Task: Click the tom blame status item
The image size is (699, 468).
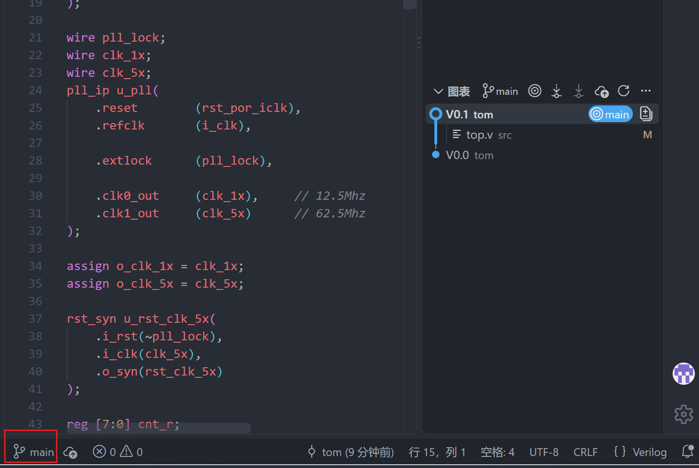Action: (351, 452)
